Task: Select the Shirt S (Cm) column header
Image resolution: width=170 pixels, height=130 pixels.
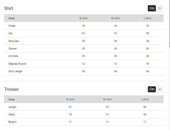Action: (83, 18)
